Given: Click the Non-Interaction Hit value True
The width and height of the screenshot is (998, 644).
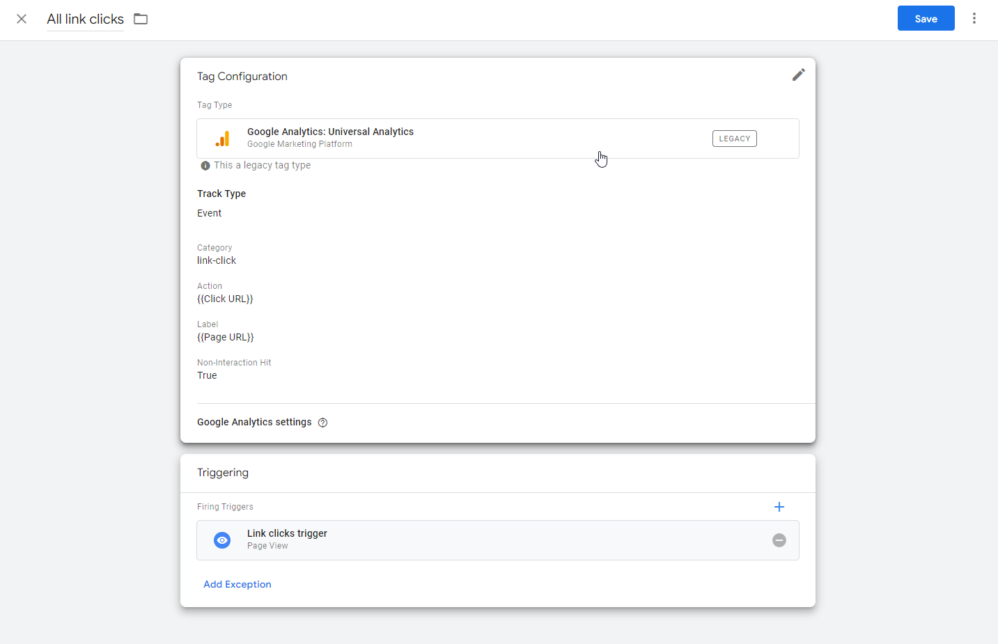Looking at the screenshot, I should (x=207, y=376).
